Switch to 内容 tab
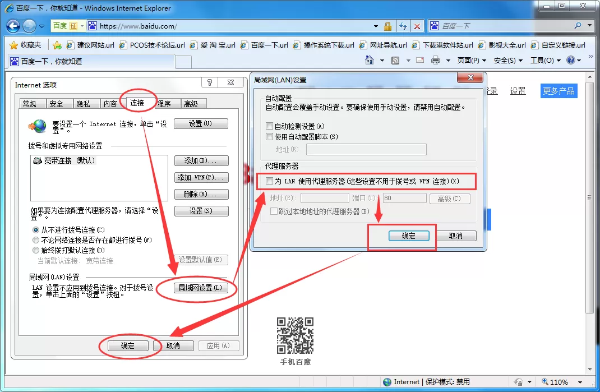The image size is (600, 392). [x=110, y=104]
